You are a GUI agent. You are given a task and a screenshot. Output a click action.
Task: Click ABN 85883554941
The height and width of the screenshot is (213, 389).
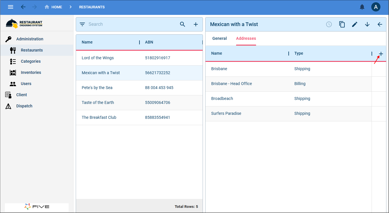click(157, 117)
